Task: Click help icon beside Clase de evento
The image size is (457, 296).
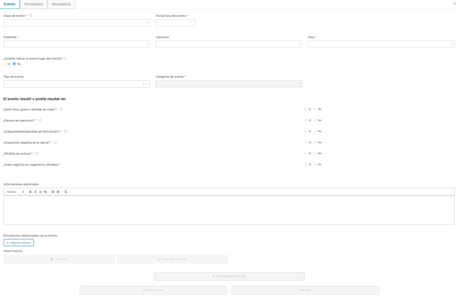Action: tap(31, 16)
